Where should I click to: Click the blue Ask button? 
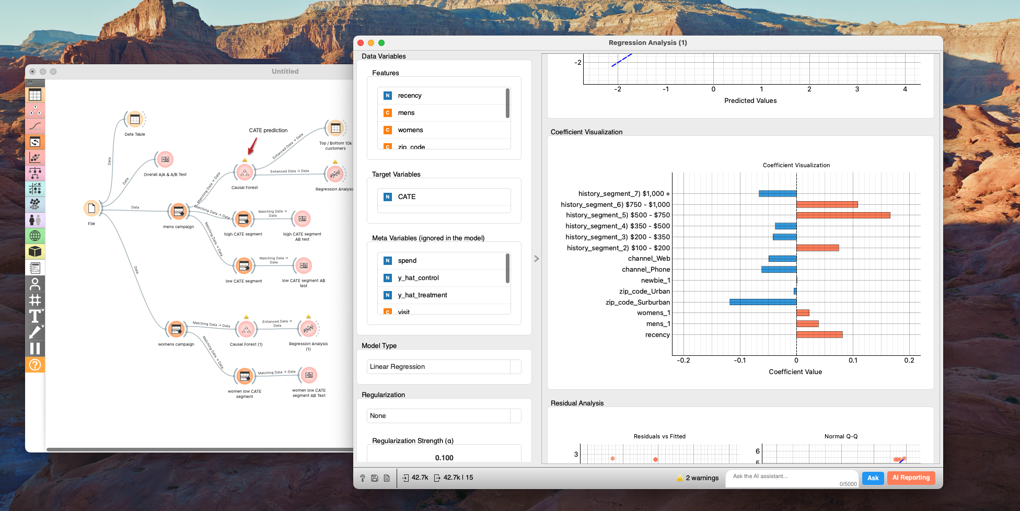873,478
